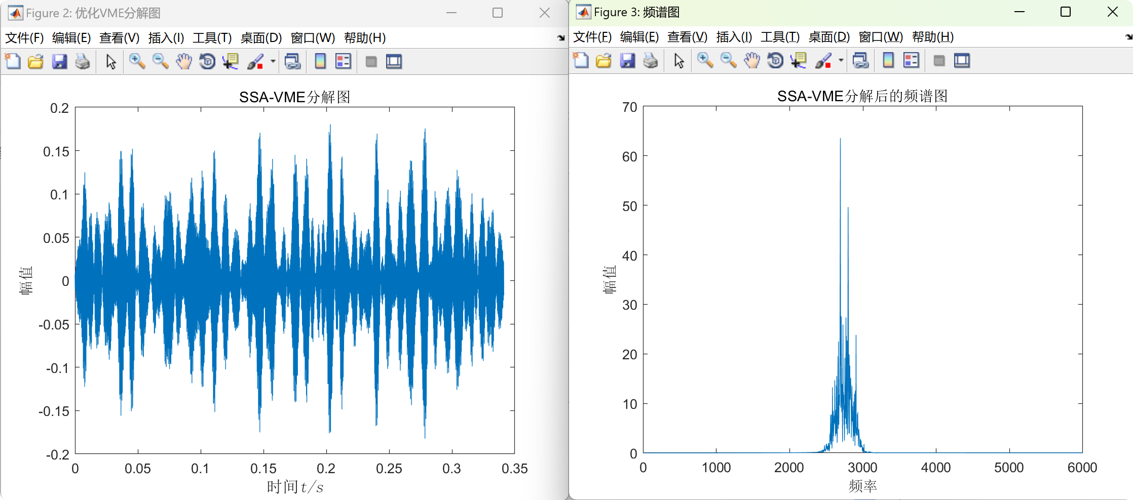Click Print icon in Figure 2 toolbar
The image size is (1133, 500).
tap(83, 61)
